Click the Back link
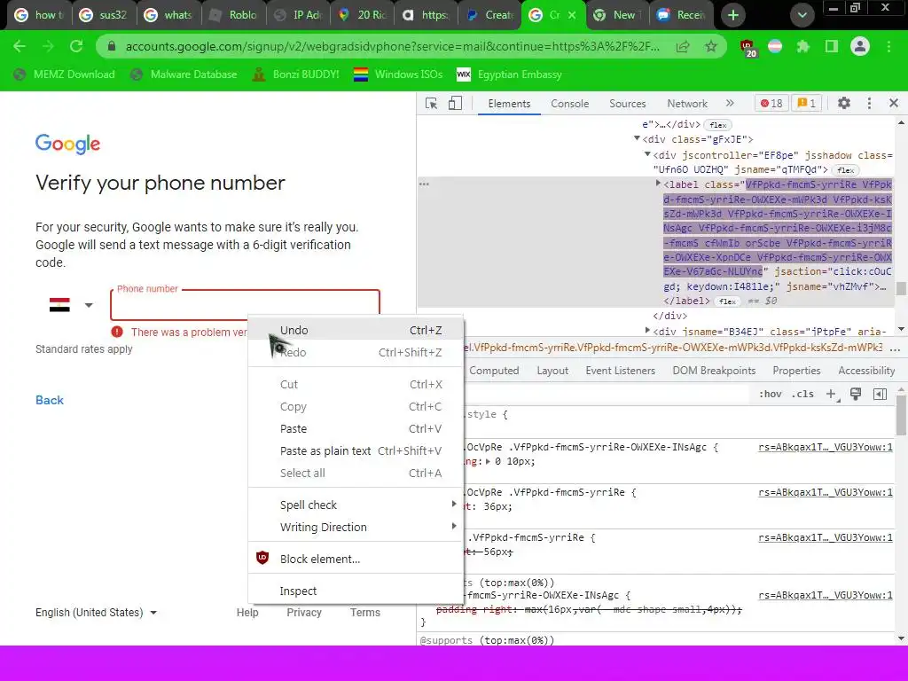This screenshot has width=908, height=681. (50, 400)
